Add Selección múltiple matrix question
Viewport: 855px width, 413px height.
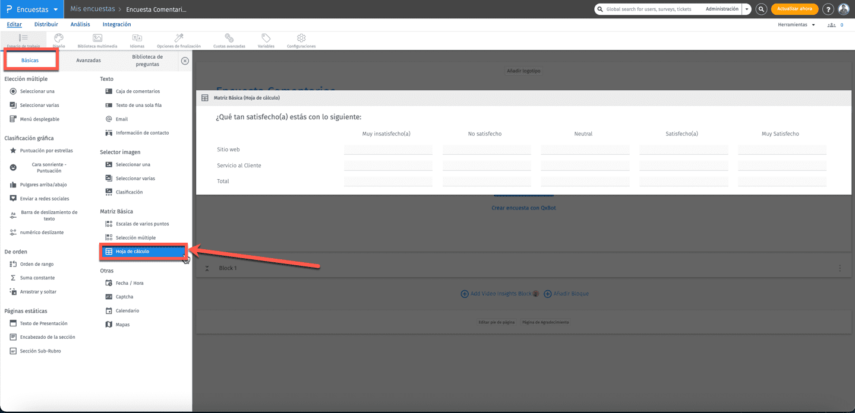point(130,237)
